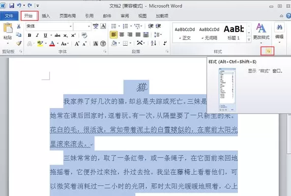This screenshot has height=196, width=291.
Task: Open the multilevel list dropdown
Action: tap(142, 26)
